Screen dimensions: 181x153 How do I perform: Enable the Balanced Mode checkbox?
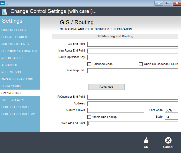click(x=89, y=64)
